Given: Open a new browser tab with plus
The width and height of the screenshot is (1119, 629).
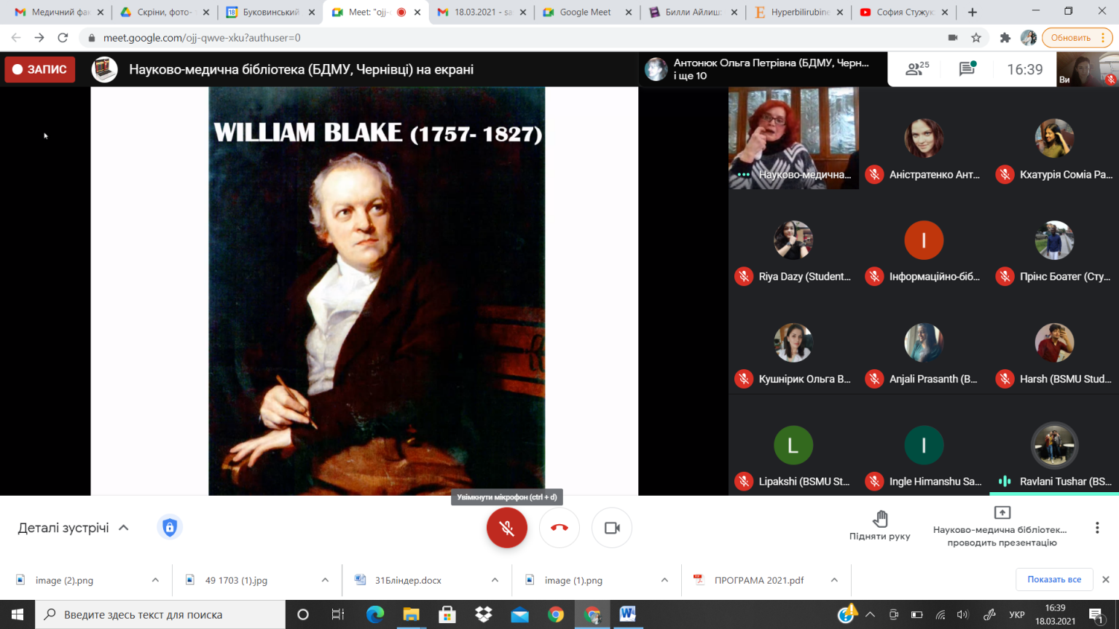Looking at the screenshot, I should pos(972,12).
